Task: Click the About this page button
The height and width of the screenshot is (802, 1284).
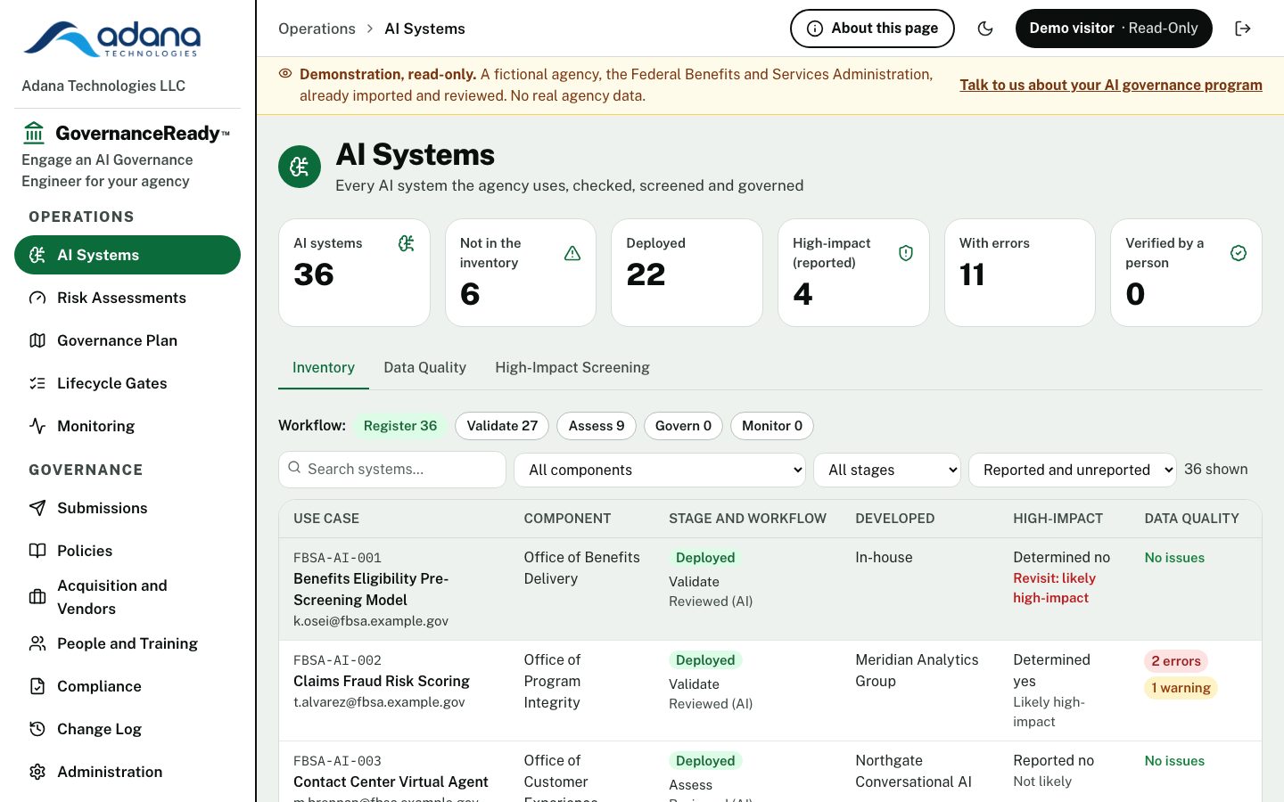Action: point(872,29)
